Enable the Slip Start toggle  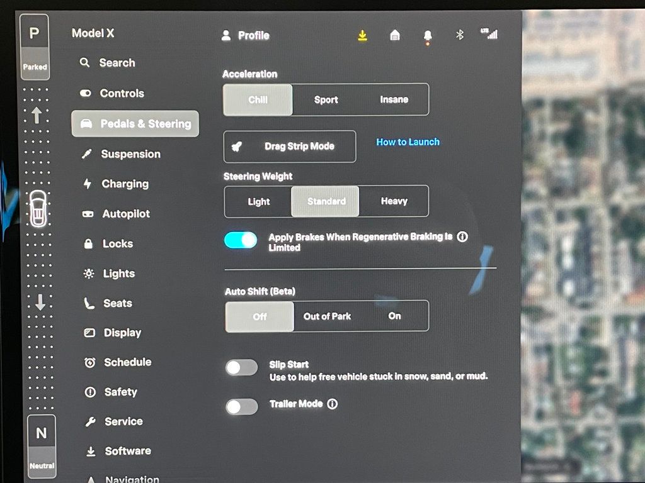point(242,368)
